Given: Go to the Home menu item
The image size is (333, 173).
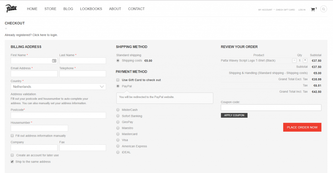Looking at the screenshot, I should click(x=32, y=9).
